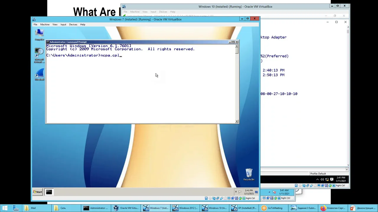The height and width of the screenshot is (212, 378).
Task: Switch to Firefox window on host taskbar
Action: pyautogui.click(x=333, y=208)
